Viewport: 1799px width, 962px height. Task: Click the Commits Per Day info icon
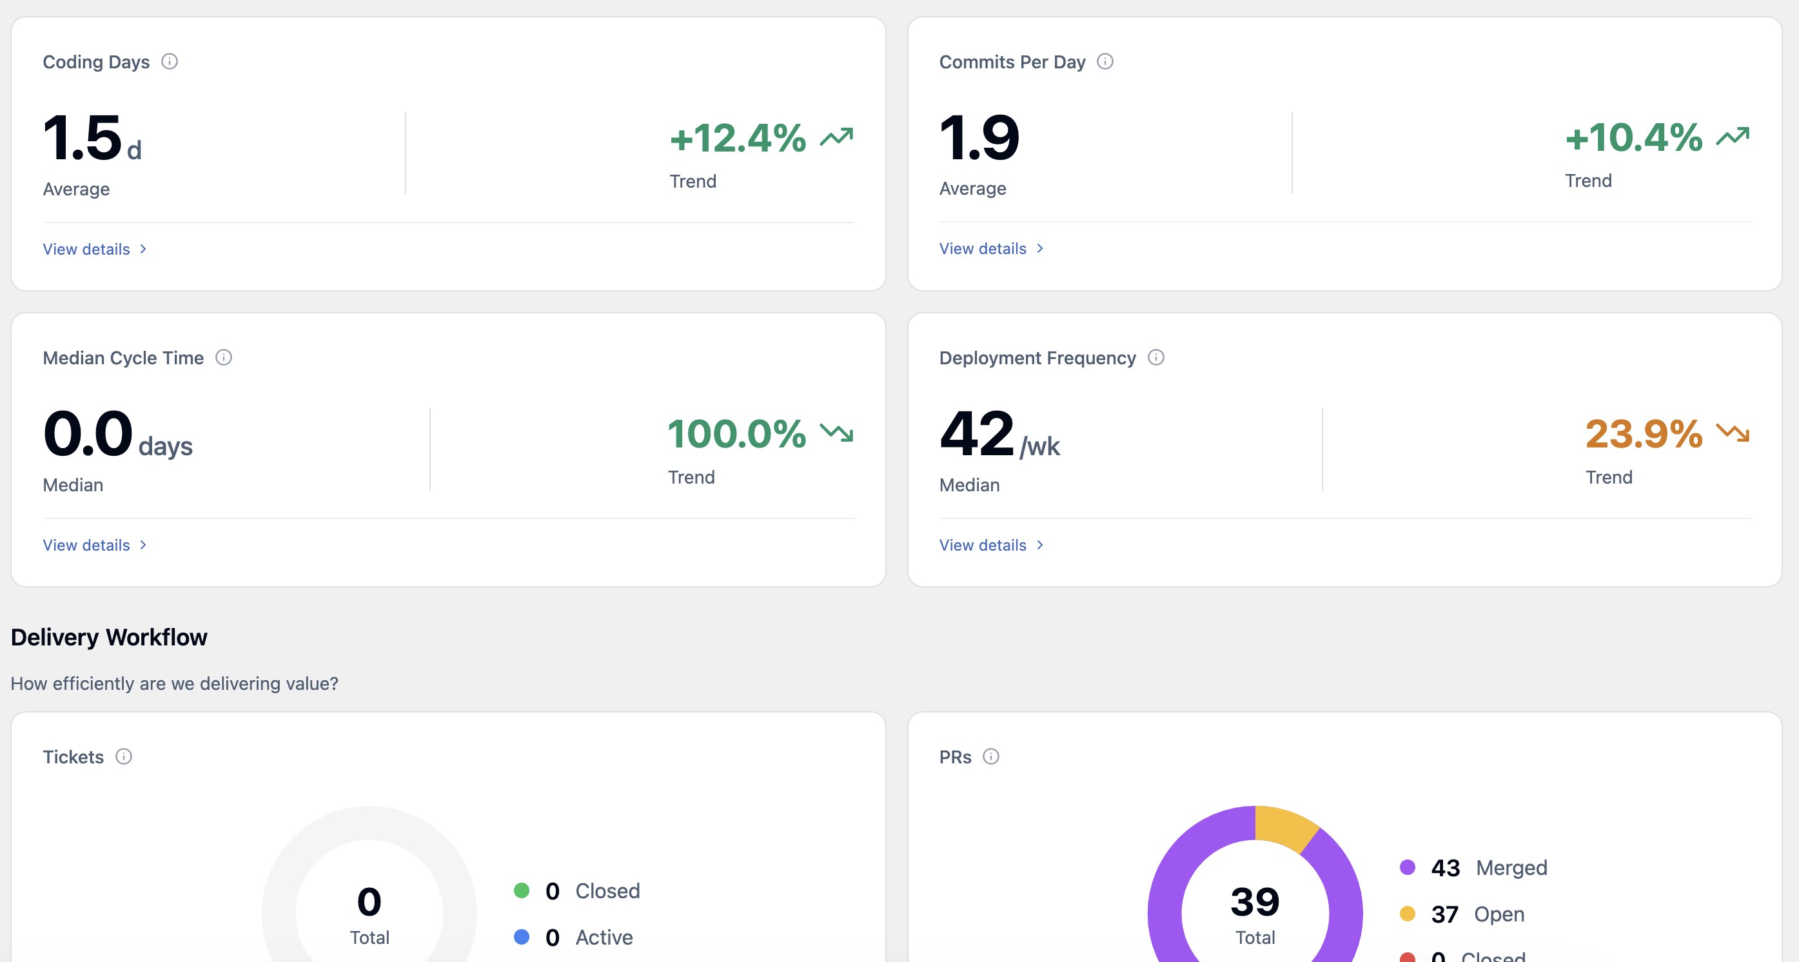(1106, 61)
